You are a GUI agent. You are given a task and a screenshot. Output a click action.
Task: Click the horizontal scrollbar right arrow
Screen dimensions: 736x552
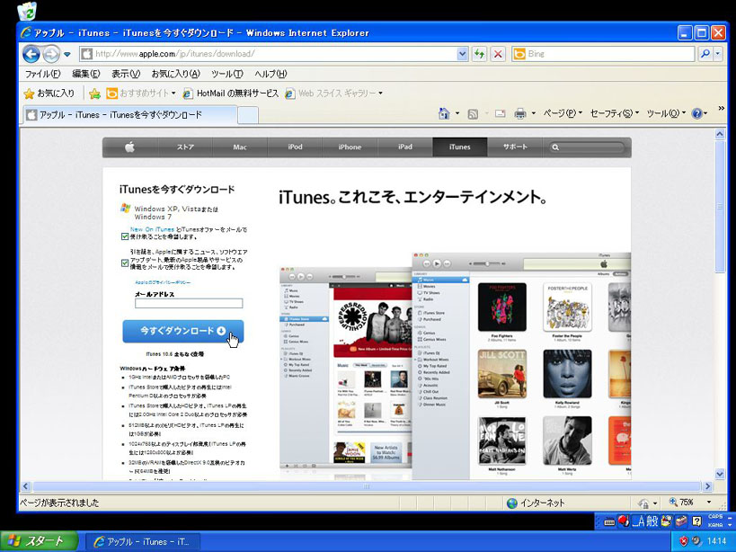pos(708,486)
